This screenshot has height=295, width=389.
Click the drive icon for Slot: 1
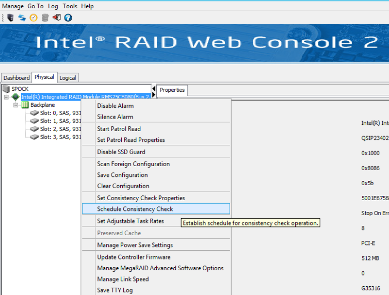(x=35, y=121)
